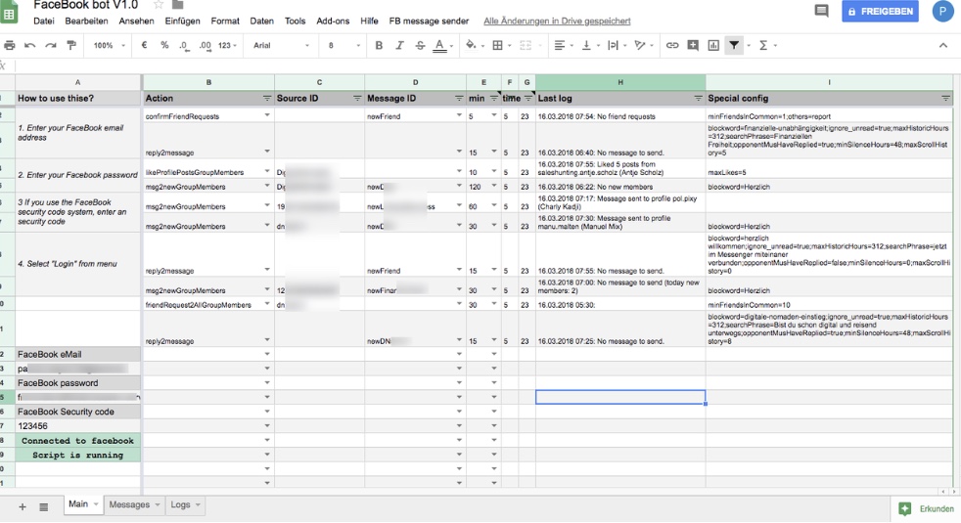Open the Arial font dropdown
Screen dimensions: 961x523
(x=281, y=45)
